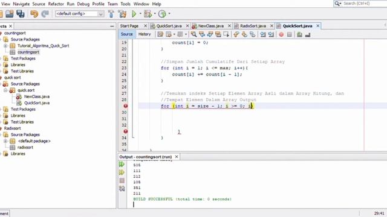Open the Run Project dropdown arrow

click(x=140, y=14)
